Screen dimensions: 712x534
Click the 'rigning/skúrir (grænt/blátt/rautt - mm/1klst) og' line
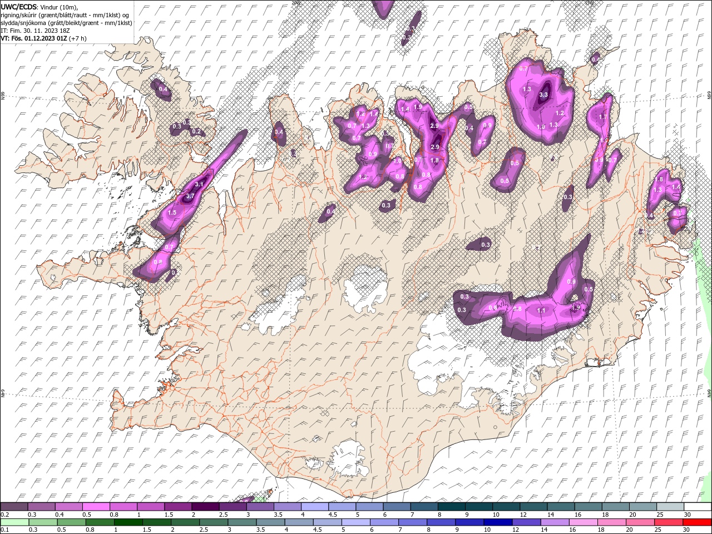click(65, 15)
